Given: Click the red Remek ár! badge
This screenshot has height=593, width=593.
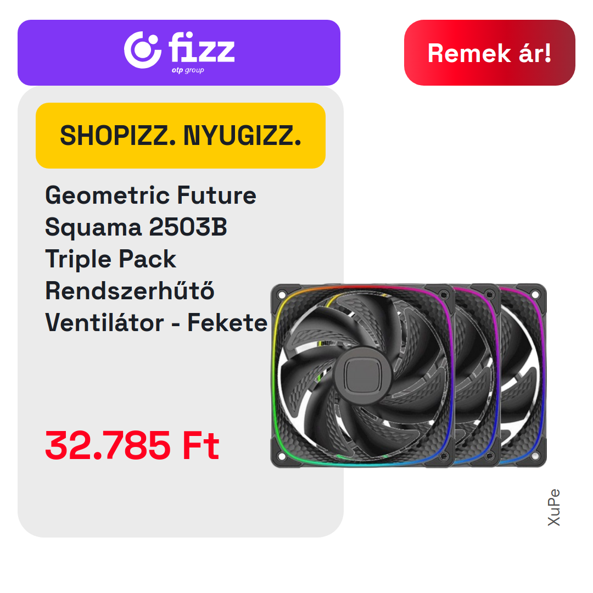Looking at the screenshot, I should click(x=489, y=53).
